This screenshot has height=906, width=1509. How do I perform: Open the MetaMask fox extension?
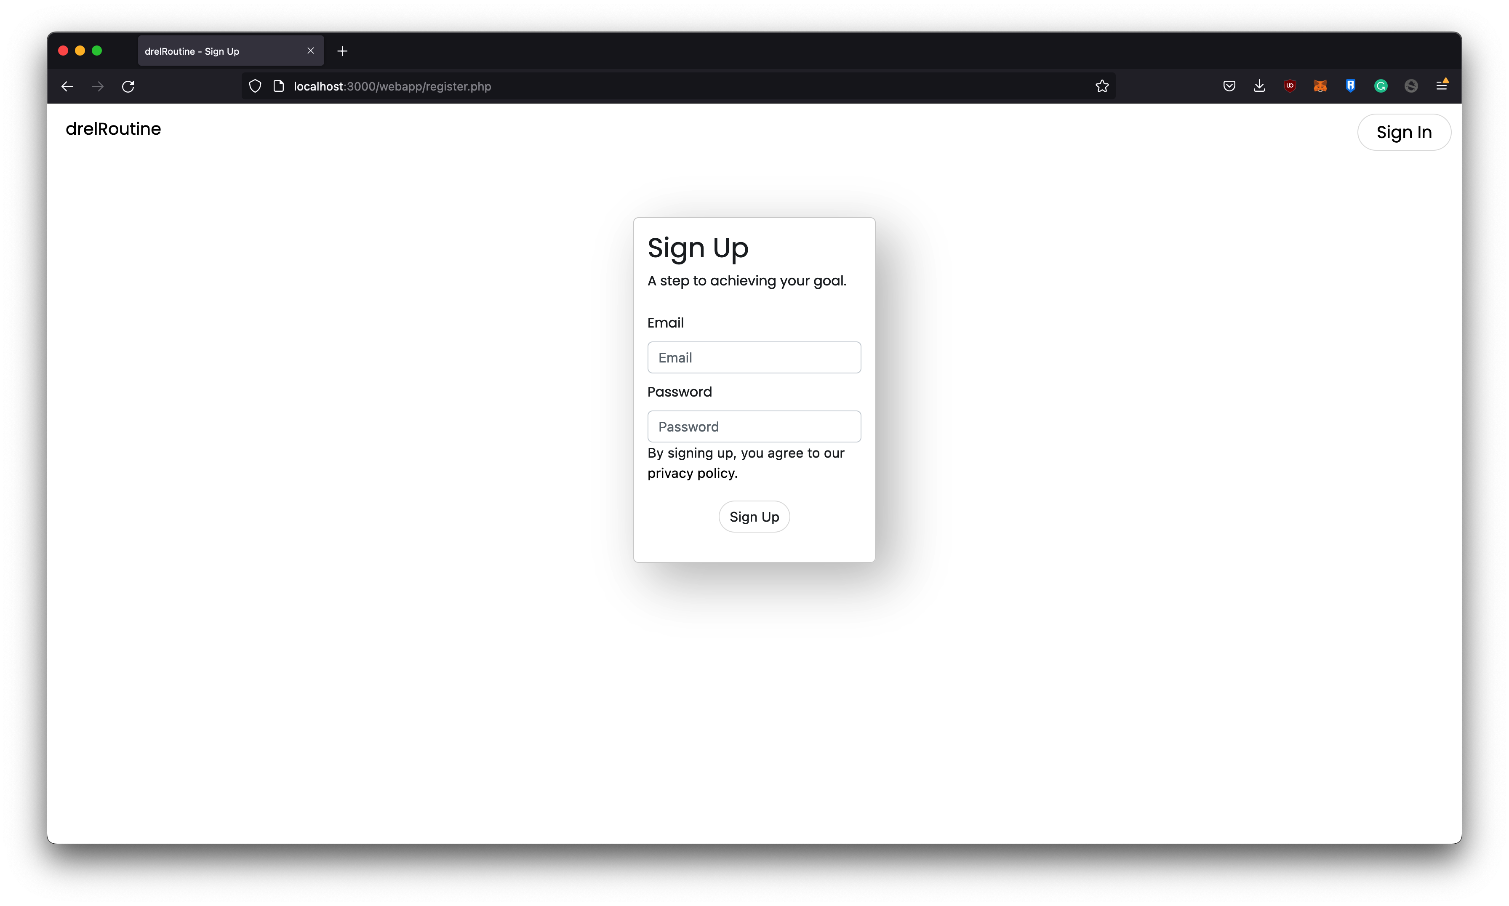tap(1320, 86)
